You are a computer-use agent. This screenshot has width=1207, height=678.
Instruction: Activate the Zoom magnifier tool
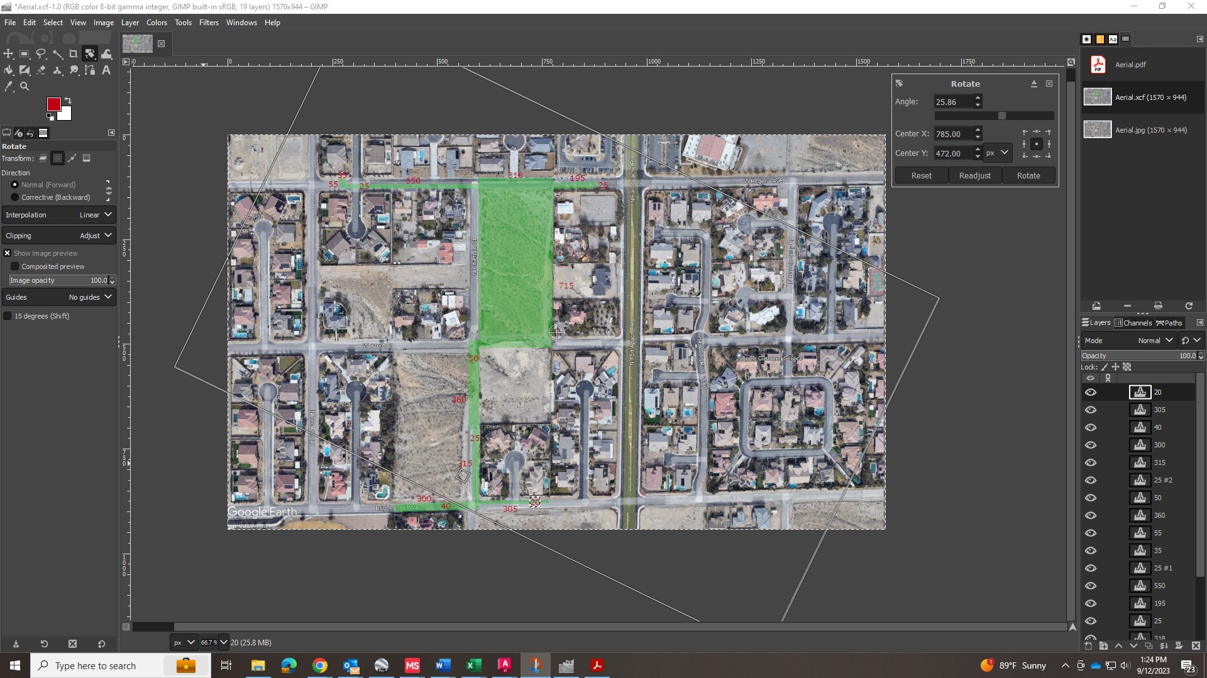(x=25, y=87)
